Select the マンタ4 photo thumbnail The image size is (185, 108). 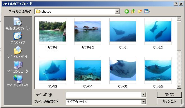point(88,70)
